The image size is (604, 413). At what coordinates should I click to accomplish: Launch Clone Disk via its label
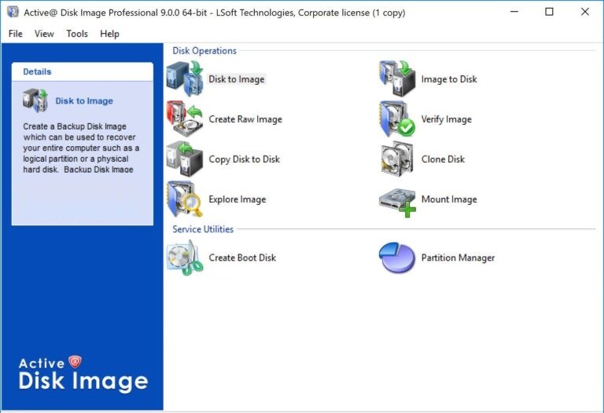tap(443, 159)
